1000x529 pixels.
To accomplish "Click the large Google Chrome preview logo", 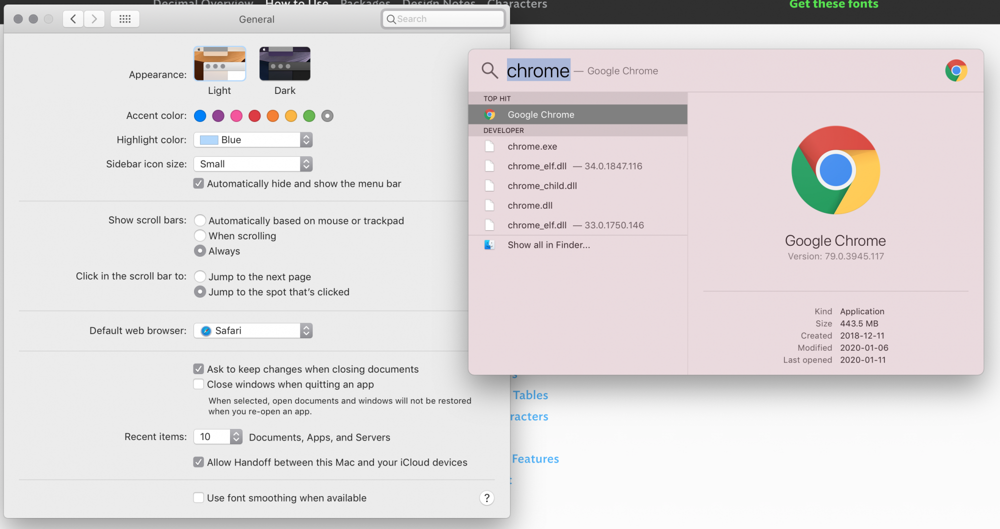I will (x=835, y=170).
